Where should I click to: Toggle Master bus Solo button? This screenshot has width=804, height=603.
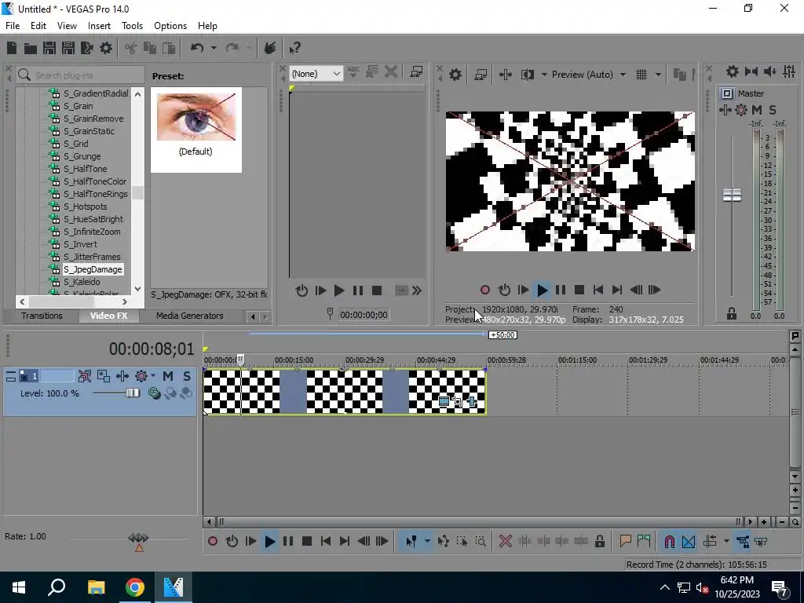(x=773, y=110)
